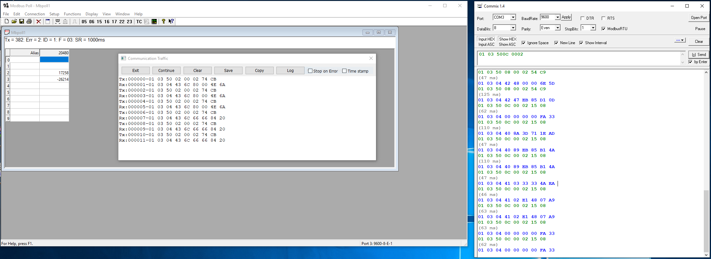Viewport: 711px width, 259px height.
Task: Click the Copy button in Communication Traffic
Action: point(259,71)
